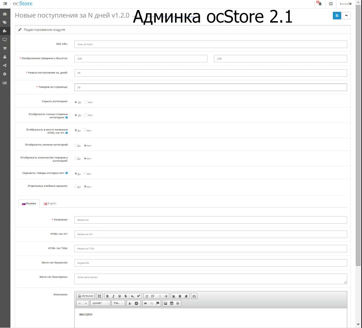The width and height of the screenshot is (362, 328).
Task: Click the Название input field
Action: click(211, 220)
